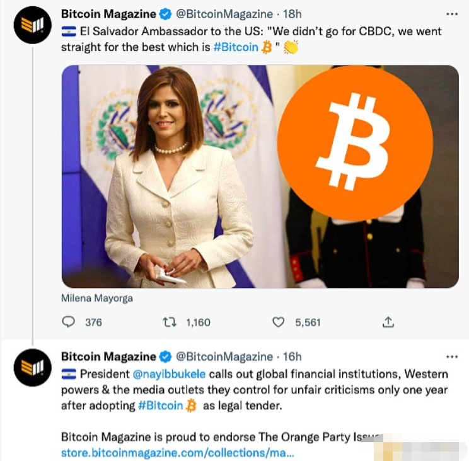Open Bitcoin Magazine avatar on first tweet
Image resolution: width=469 pixels, height=461 pixels.
33,25
